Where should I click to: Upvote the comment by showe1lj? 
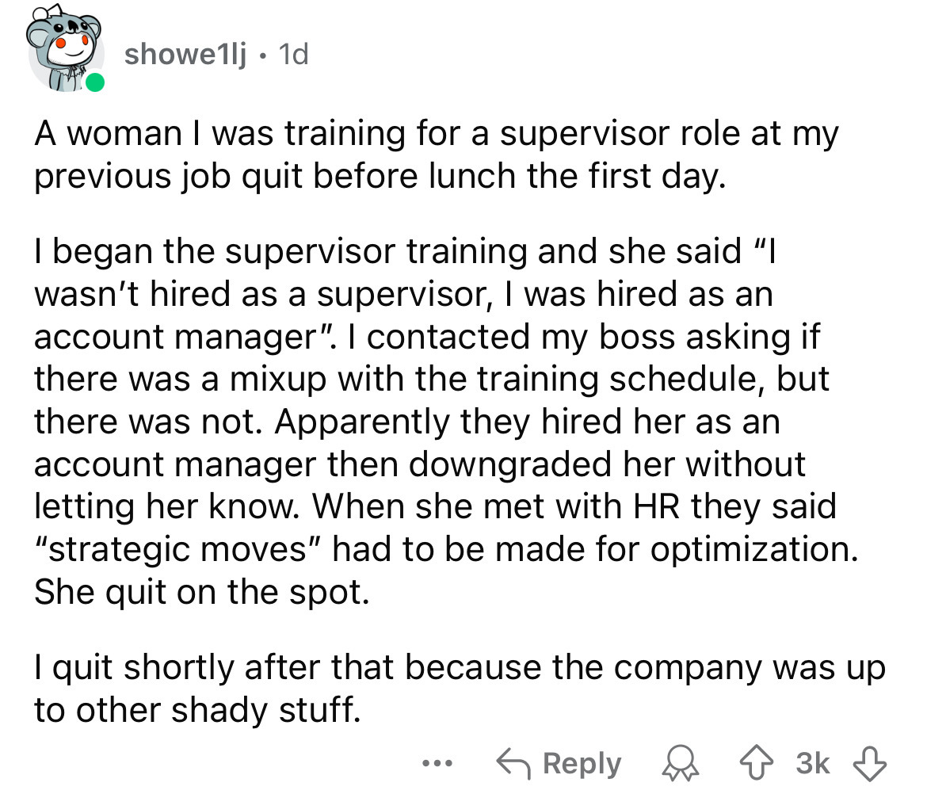pyautogui.click(x=771, y=762)
